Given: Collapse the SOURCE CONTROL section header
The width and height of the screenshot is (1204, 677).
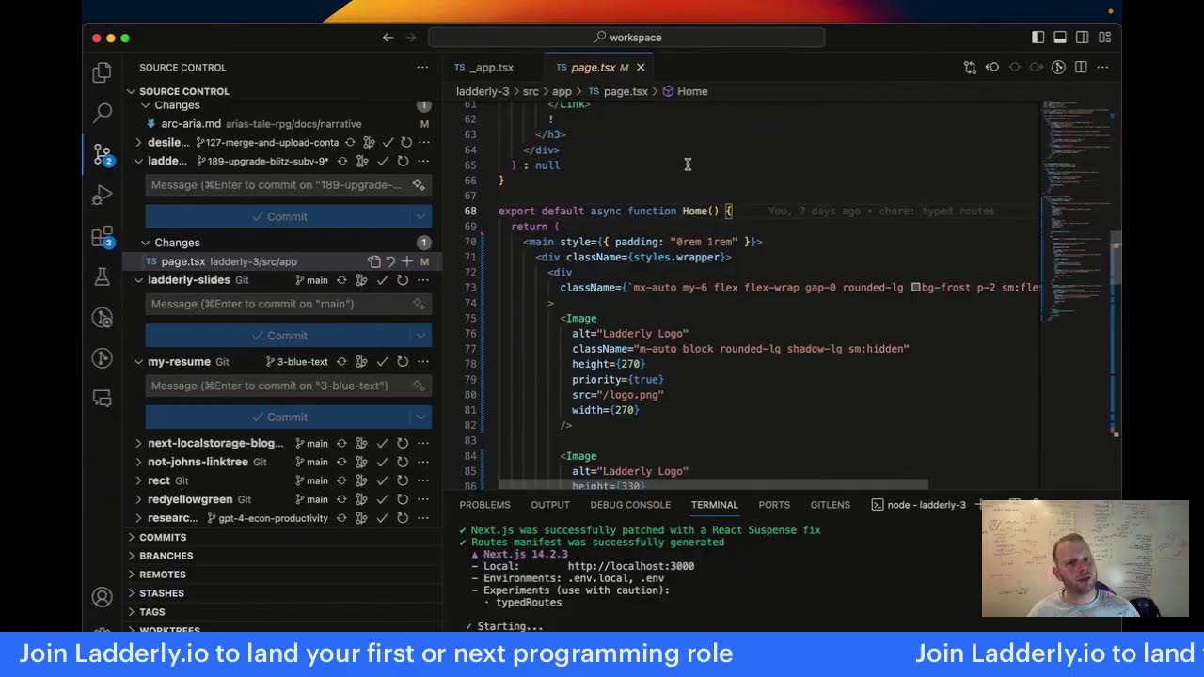Looking at the screenshot, I should point(184,91).
